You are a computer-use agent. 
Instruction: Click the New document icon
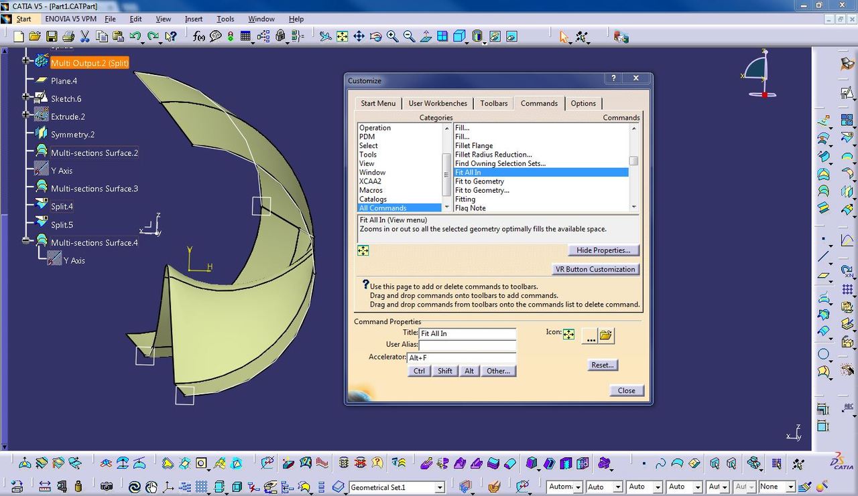pyautogui.click(x=19, y=36)
